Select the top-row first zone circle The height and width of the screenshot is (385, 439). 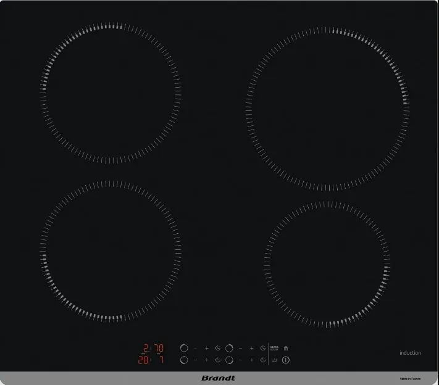(x=184, y=348)
